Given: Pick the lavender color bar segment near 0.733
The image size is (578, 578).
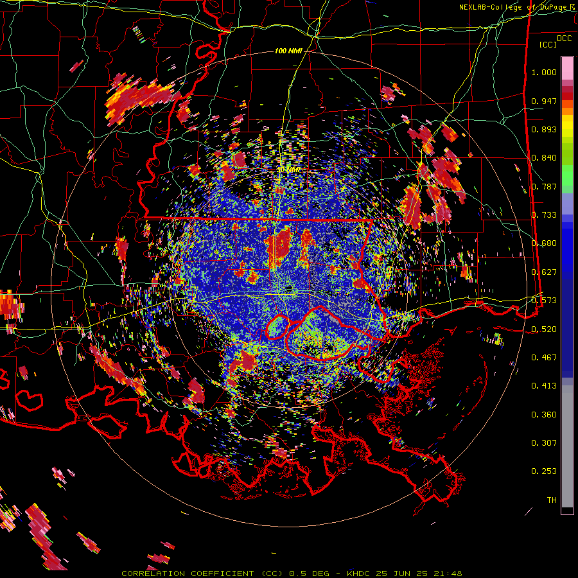Looking at the screenshot, I should tap(567, 204).
